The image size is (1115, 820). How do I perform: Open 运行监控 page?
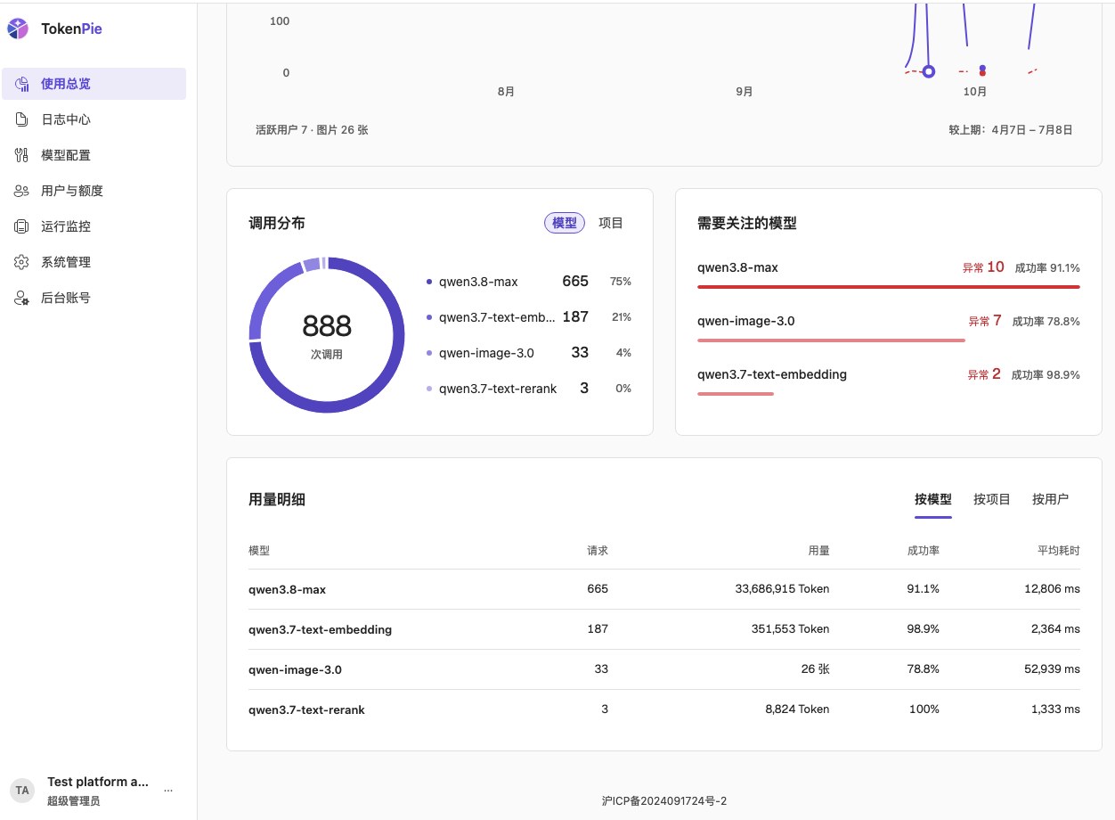coord(94,226)
